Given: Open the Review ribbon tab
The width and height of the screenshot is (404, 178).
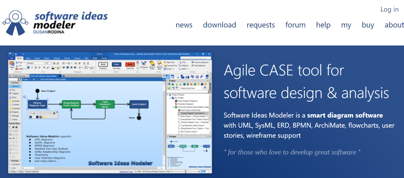Looking at the screenshot, I should click(67, 58).
